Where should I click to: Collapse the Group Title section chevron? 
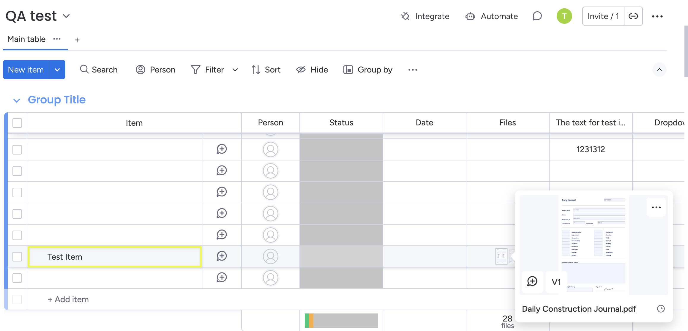coord(17,100)
